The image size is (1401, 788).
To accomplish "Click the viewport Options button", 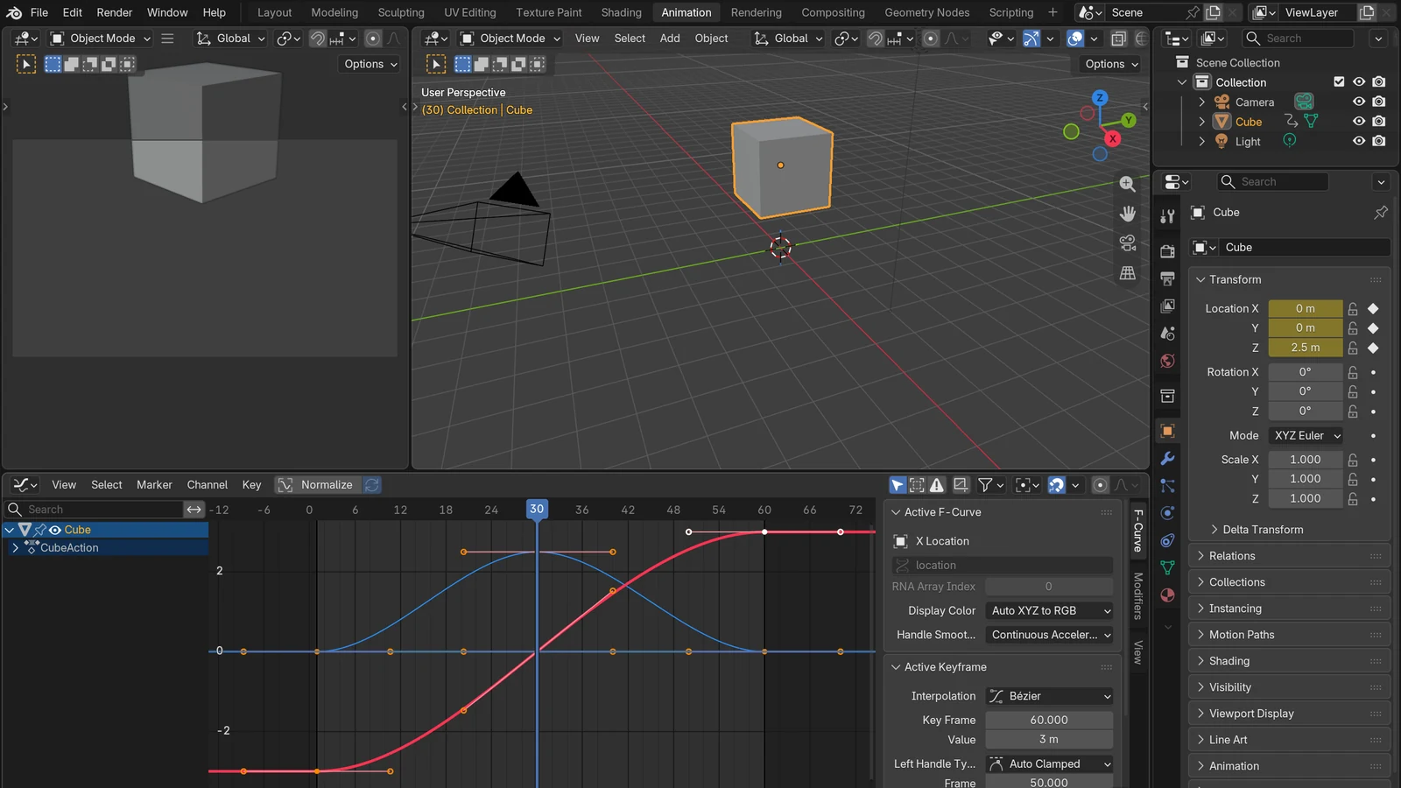I will click(1111, 64).
